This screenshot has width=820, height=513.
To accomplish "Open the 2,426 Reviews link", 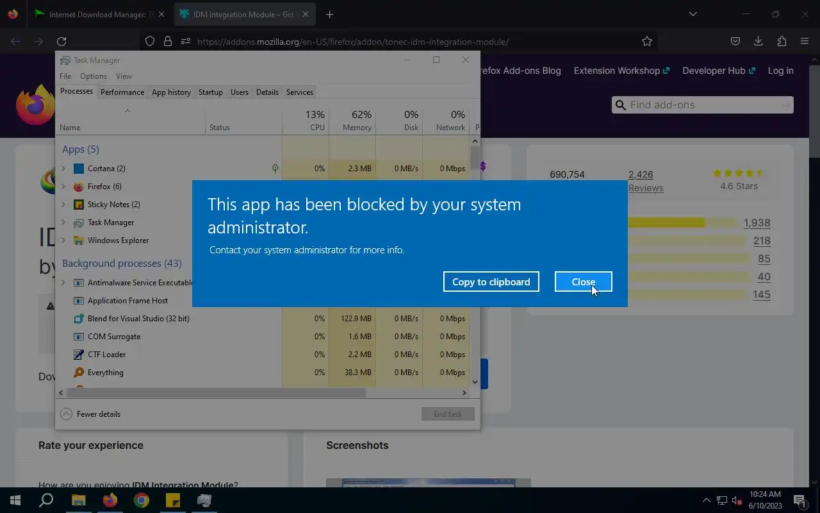I will tap(645, 181).
